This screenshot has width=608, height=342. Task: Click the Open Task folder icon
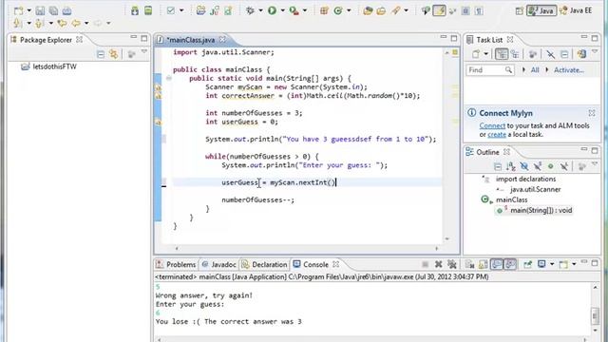coord(381,10)
